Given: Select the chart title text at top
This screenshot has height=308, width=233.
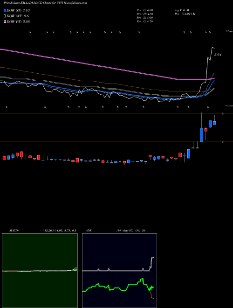Looking at the screenshot, I should click(45, 3).
